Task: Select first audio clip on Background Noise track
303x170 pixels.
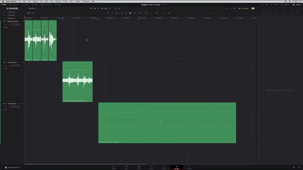Action: pos(28,41)
